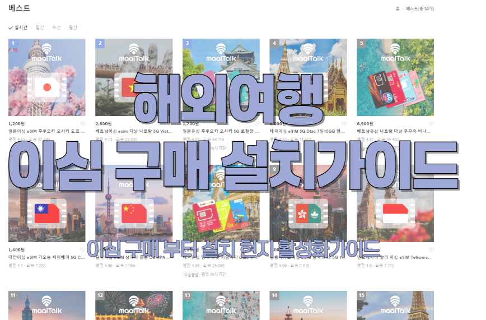This screenshot has width=486, height=320.
Task: Click the 6,900원 price
Action: click(365, 123)
